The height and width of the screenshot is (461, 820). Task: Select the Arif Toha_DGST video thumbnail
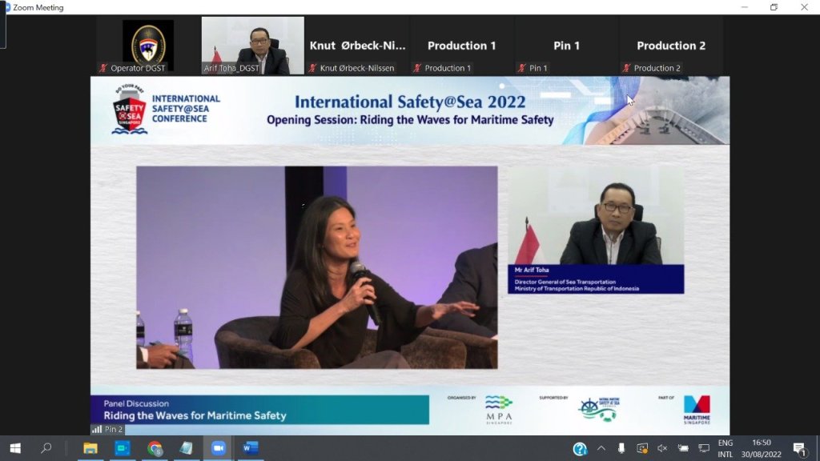click(x=252, y=46)
